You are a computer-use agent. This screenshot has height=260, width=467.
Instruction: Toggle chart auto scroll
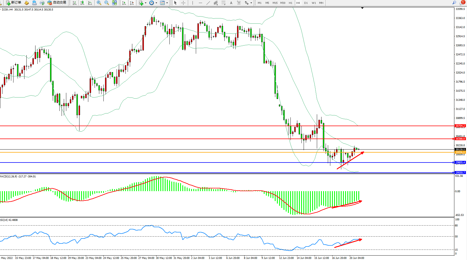click(x=124, y=3)
